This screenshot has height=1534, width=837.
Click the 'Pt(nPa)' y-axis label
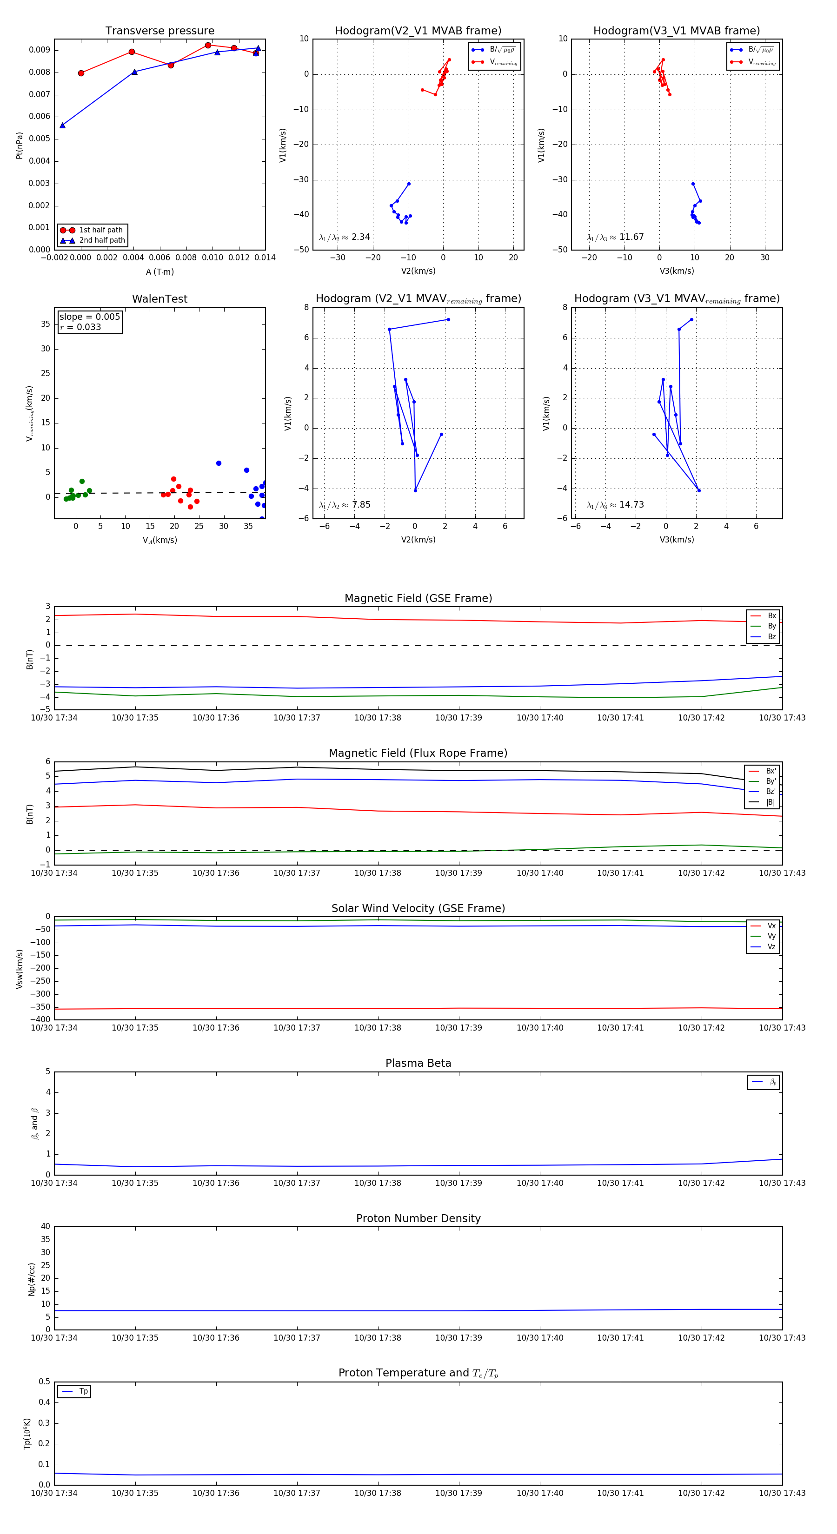(x=19, y=145)
